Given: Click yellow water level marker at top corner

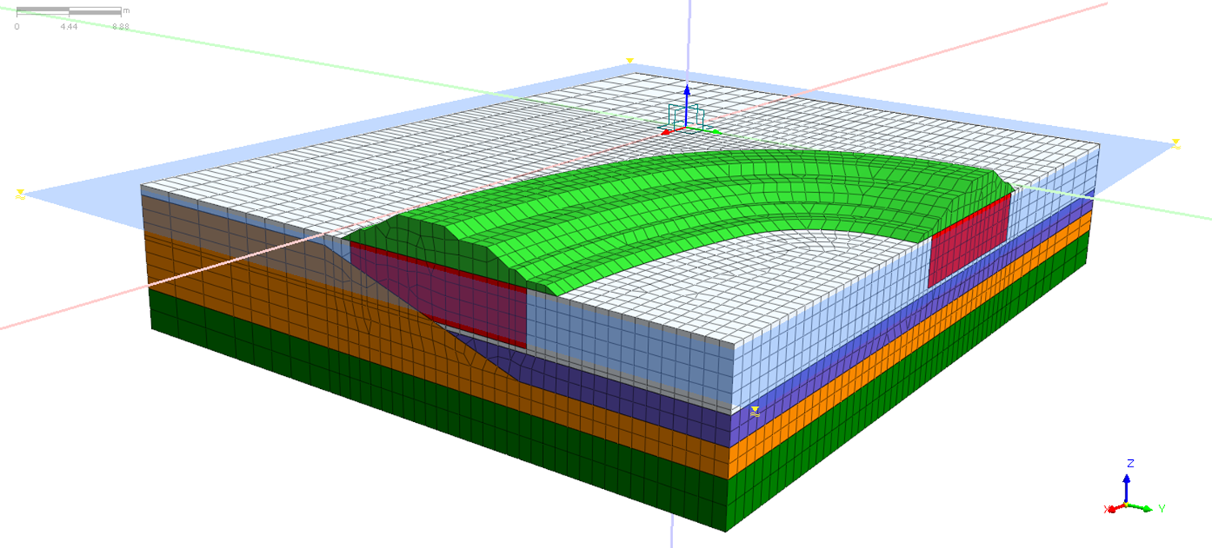Looking at the screenshot, I should coord(629,61).
